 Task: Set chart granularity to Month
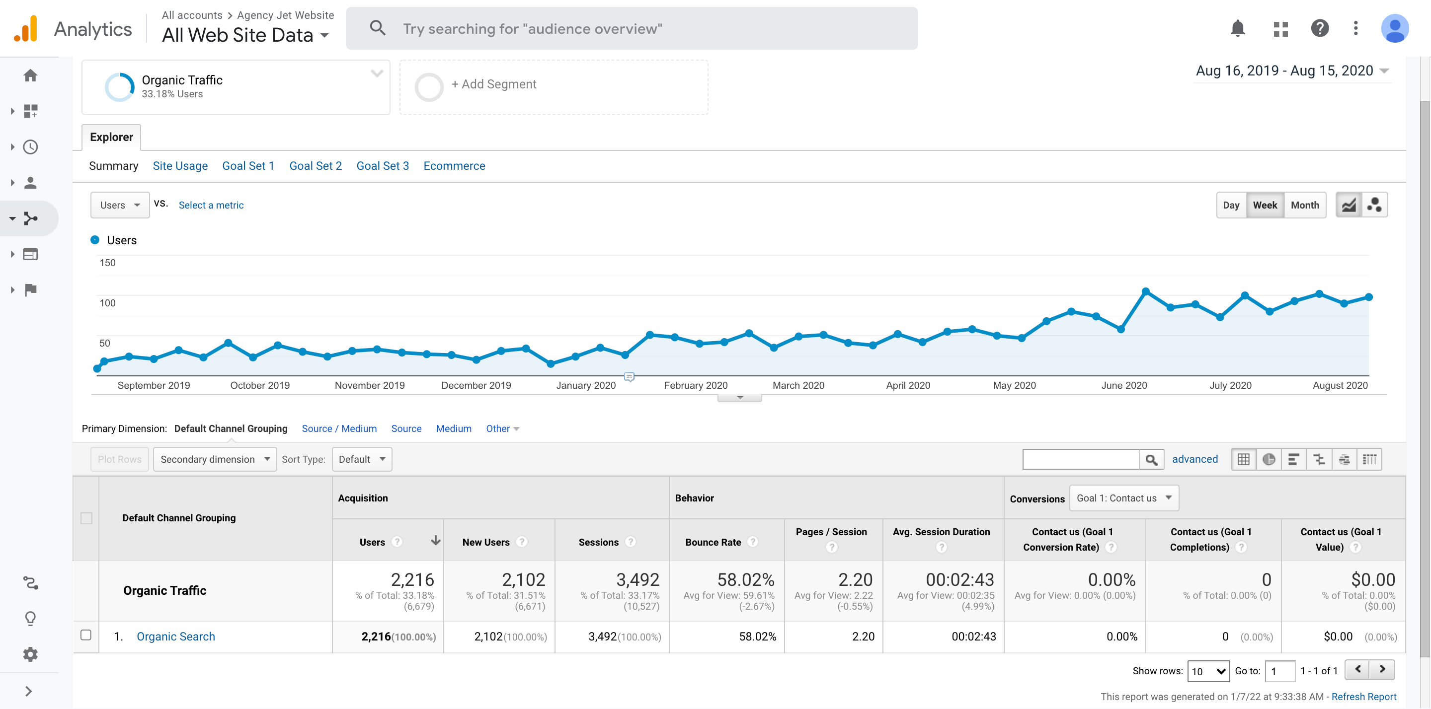point(1305,206)
